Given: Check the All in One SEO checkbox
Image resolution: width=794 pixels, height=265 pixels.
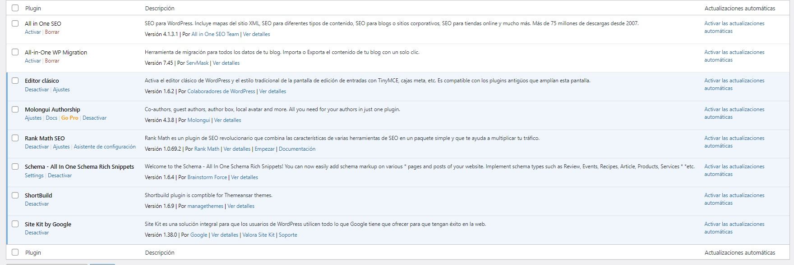Looking at the screenshot, I should point(15,23).
